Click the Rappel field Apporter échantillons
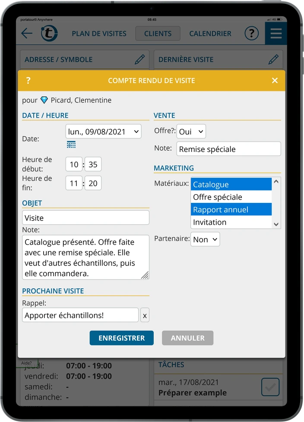The height and width of the screenshot is (422, 304). pyautogui.click(x=80, y=315)
